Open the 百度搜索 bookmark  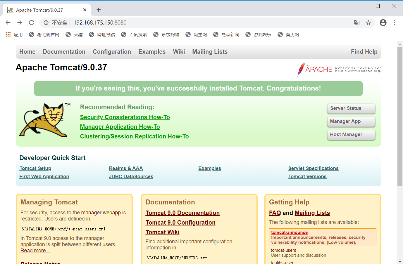click(134, 34)
